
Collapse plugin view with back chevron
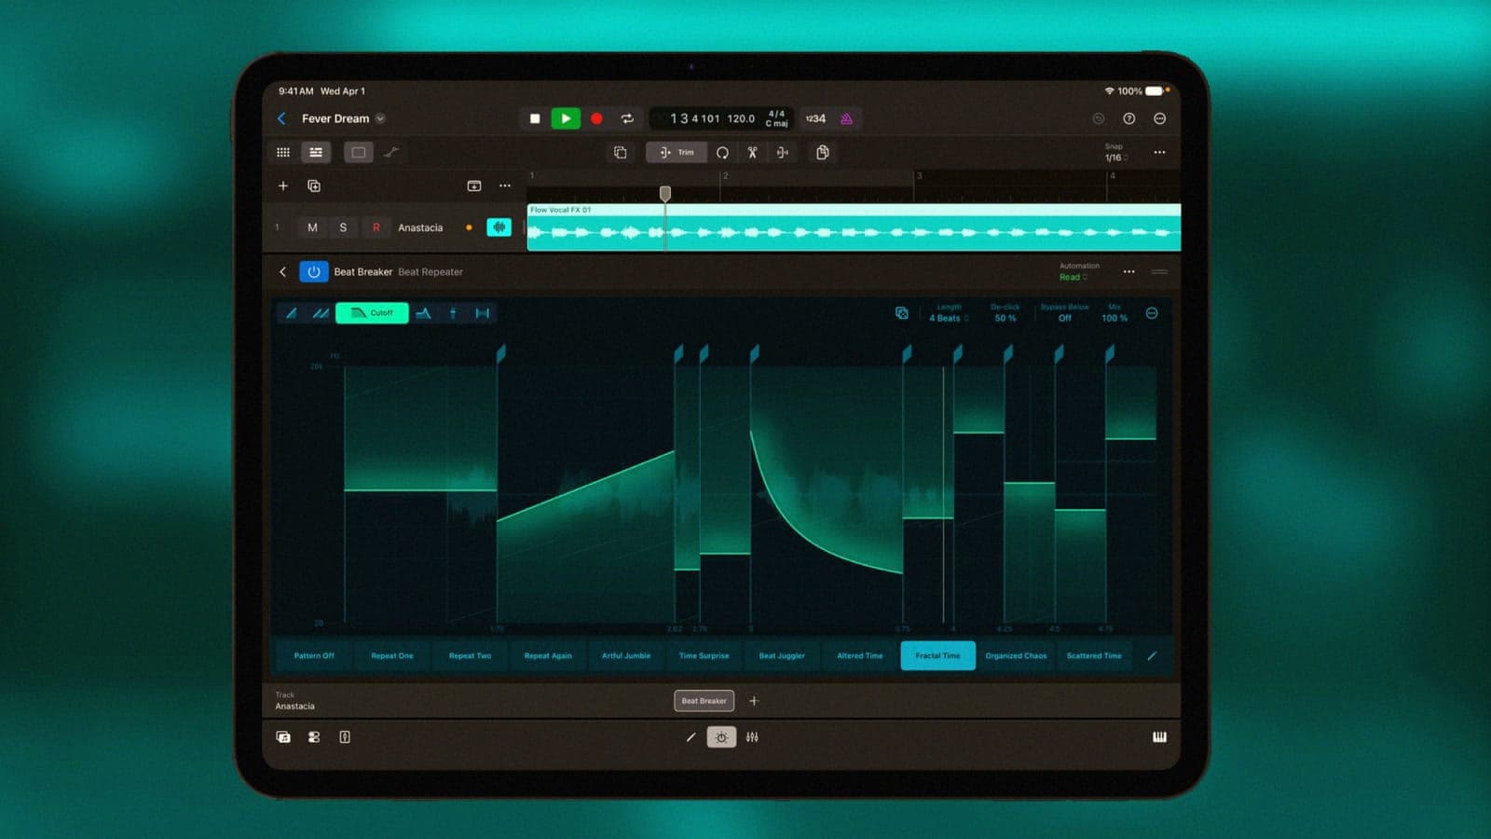pos(282,272)
